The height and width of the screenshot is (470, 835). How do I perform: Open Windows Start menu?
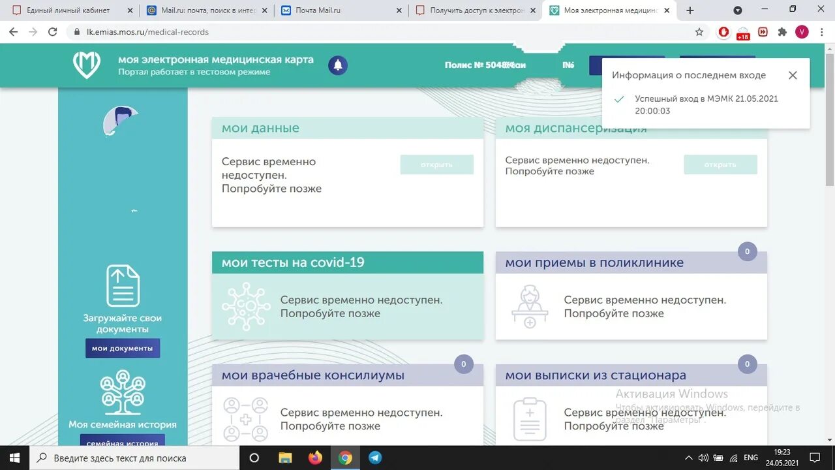[x=14, y=458]
